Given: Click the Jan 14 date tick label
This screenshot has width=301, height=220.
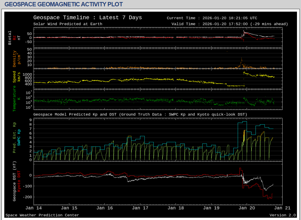Looking at the screenshot, I should click(x=34, y=208).
